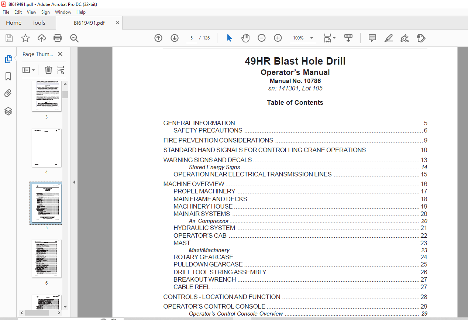Close the Page Thumbnails panel
468x320 pixels.
60,54
